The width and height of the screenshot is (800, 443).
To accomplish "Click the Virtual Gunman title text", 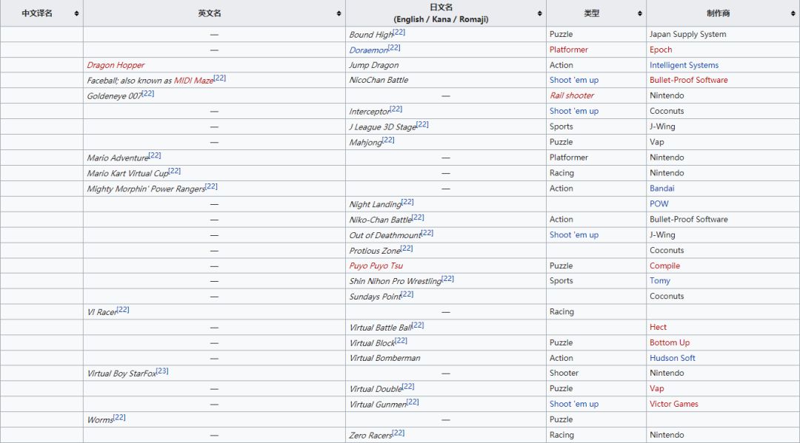I will tap(378, 405).
